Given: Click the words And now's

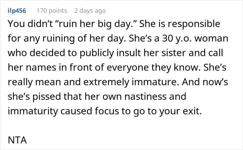Looking at the screenshot, I should pos(205,82).
